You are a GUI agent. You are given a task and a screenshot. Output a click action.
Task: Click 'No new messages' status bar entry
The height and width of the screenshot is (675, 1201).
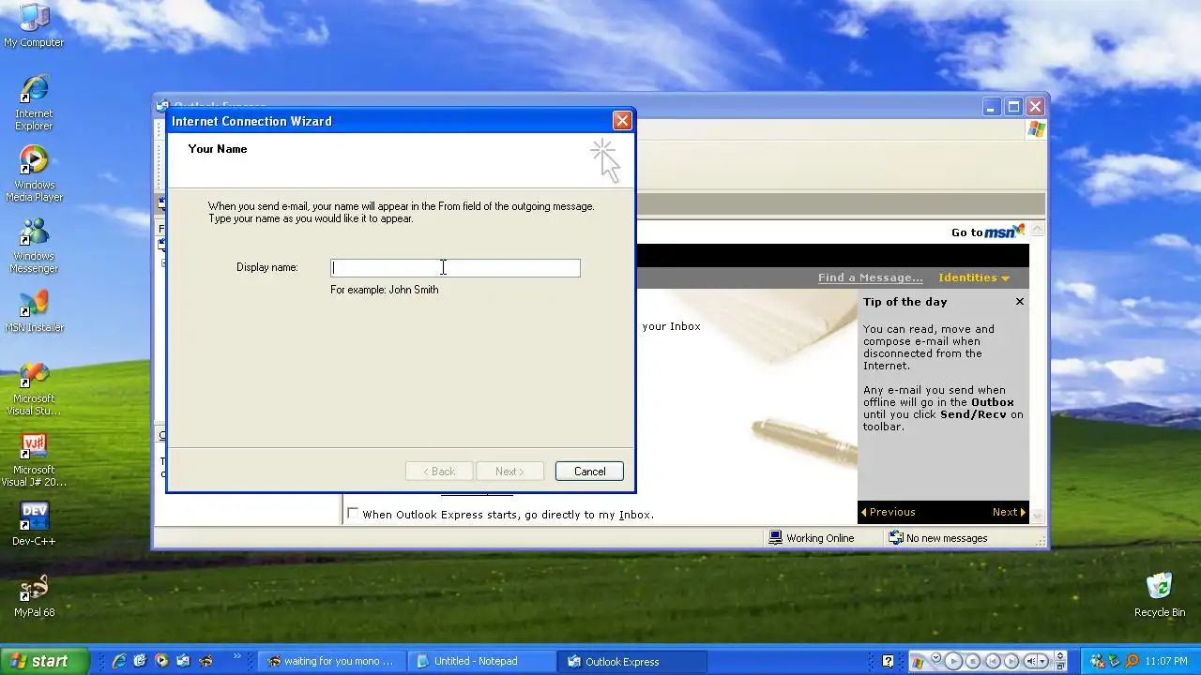point(938,538)
